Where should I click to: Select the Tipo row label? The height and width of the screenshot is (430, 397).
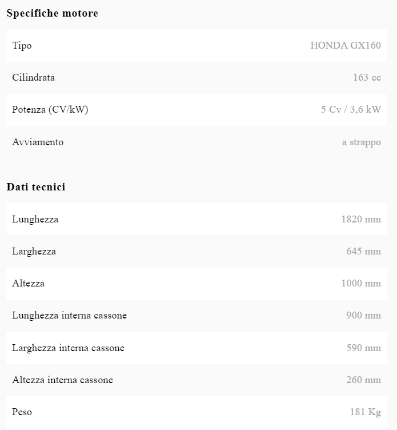(22, 46)
